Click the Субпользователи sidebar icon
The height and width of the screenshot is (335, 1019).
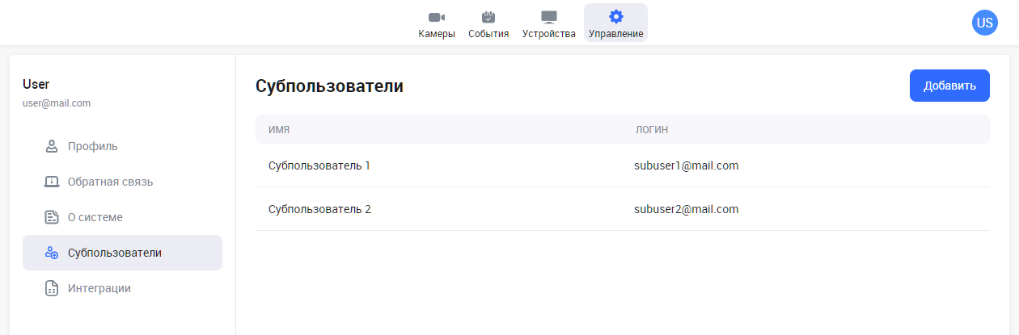pos(52,253)
